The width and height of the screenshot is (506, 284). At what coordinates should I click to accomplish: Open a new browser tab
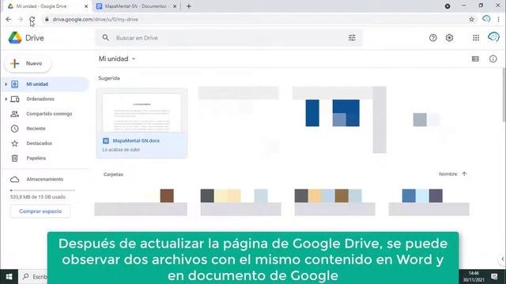(189, 6)
